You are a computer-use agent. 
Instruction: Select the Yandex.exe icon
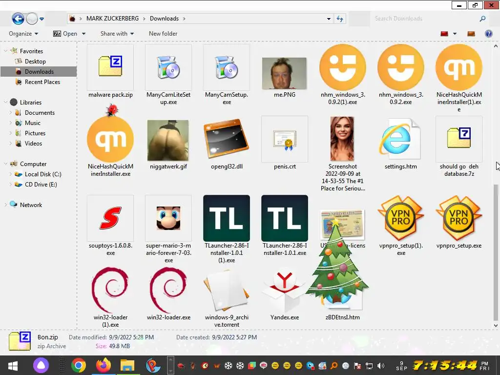coord(285,290)
